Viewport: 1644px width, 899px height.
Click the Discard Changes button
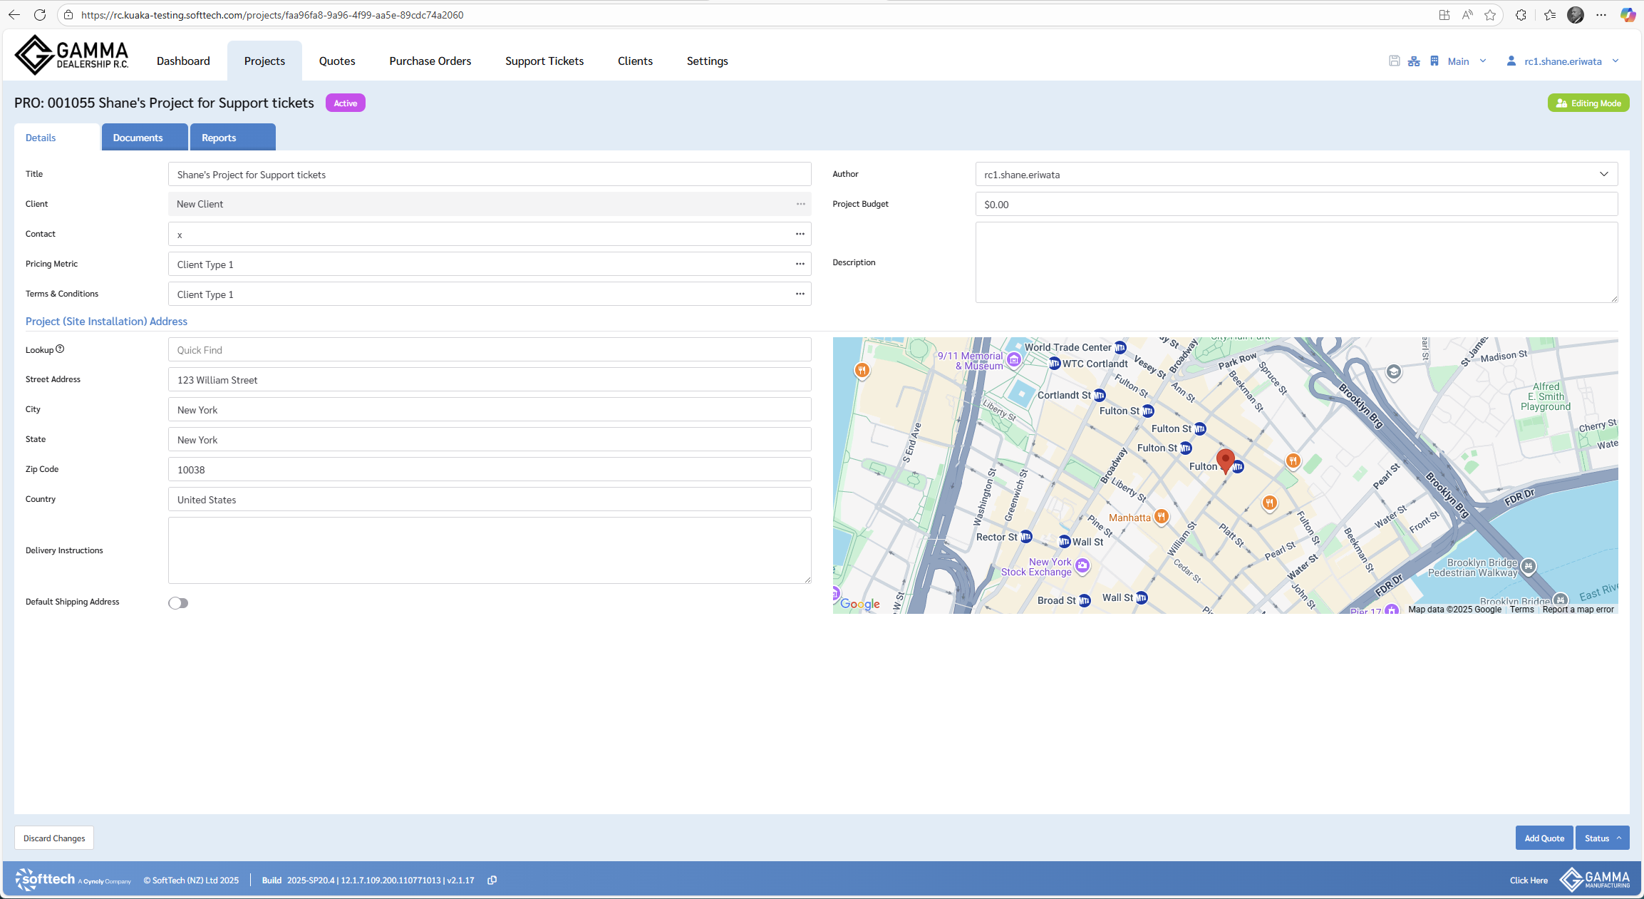tap(54, 838)
